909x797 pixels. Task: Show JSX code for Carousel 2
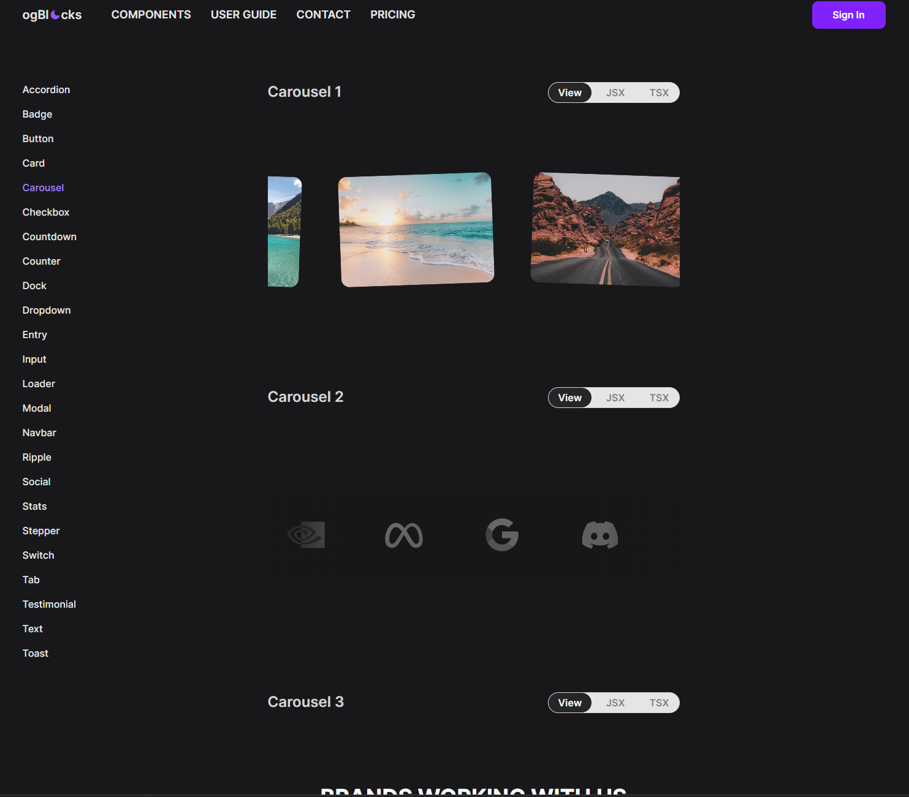tap(615, 398)
